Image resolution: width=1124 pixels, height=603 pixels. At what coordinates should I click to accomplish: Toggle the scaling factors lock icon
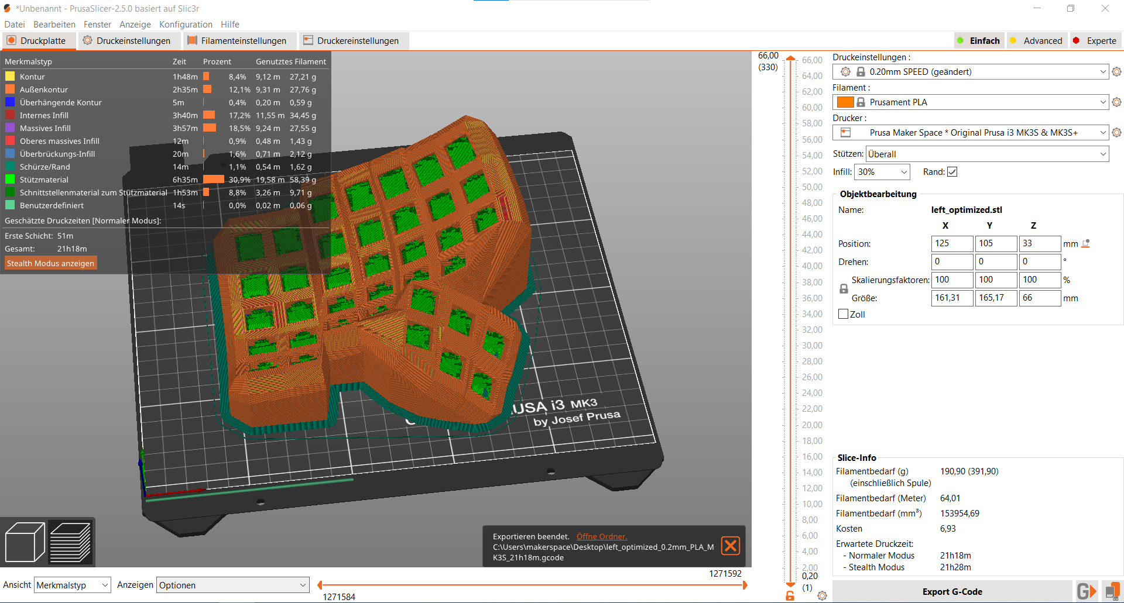(844, 289)
